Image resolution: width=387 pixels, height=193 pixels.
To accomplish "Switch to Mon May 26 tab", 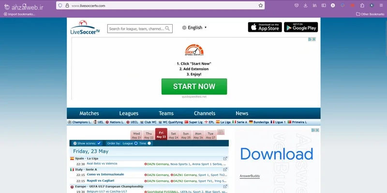I will point(198,135).
